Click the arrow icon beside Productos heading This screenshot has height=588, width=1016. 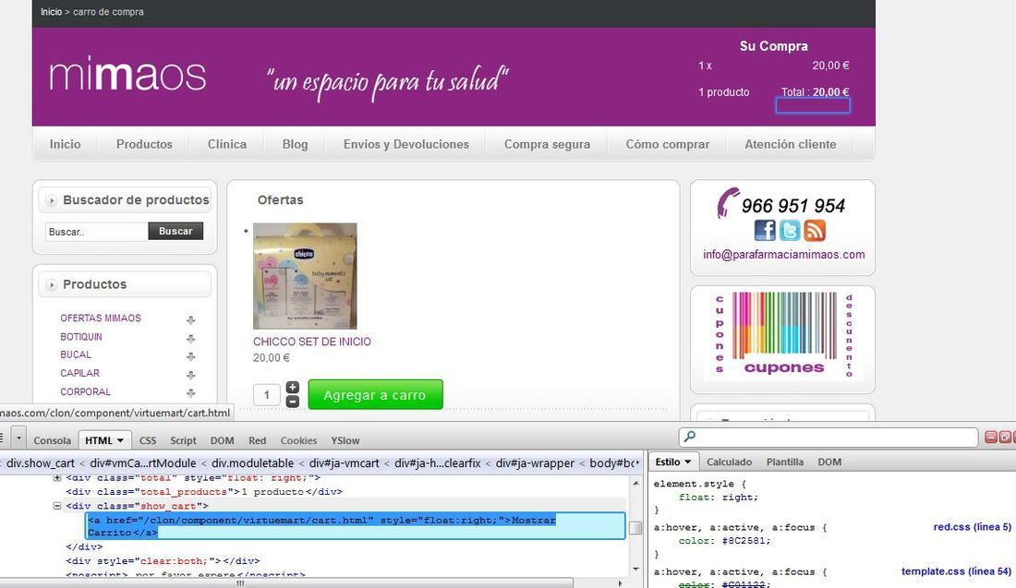coord(52,285)
